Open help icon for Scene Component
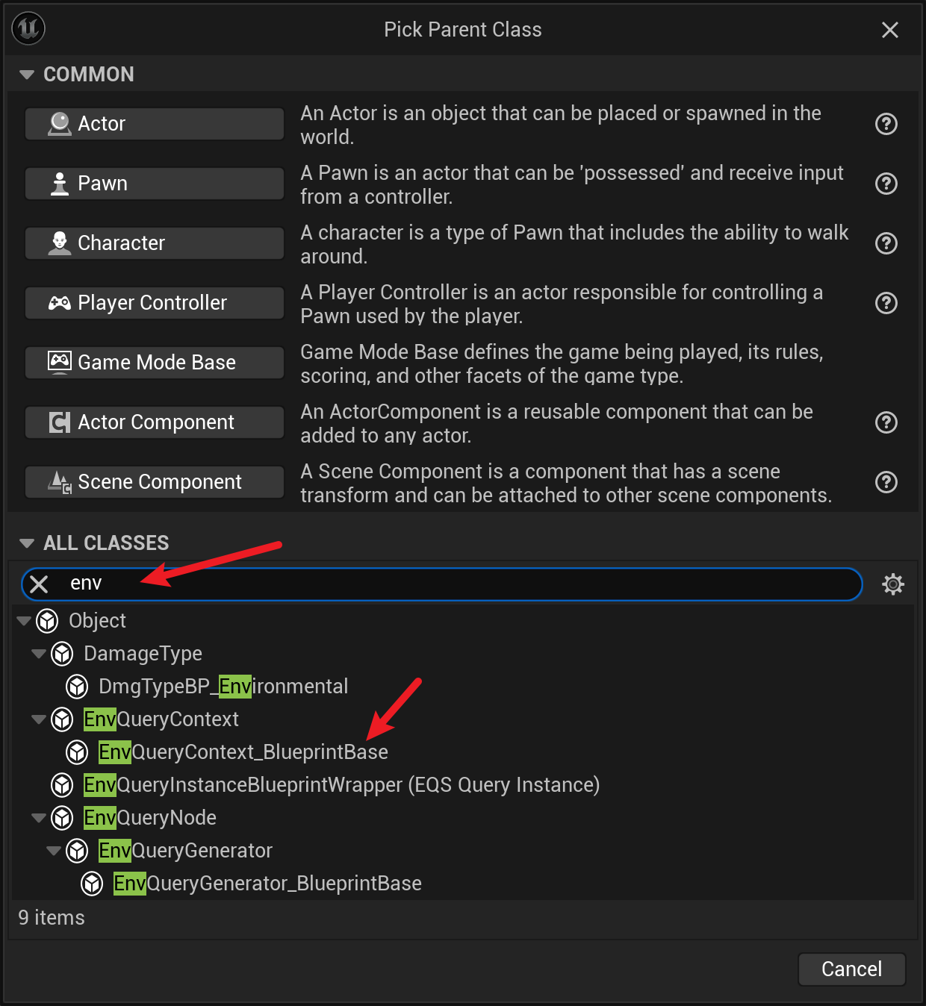Screen dimensions: 926x1006 (x=886, y=482)
